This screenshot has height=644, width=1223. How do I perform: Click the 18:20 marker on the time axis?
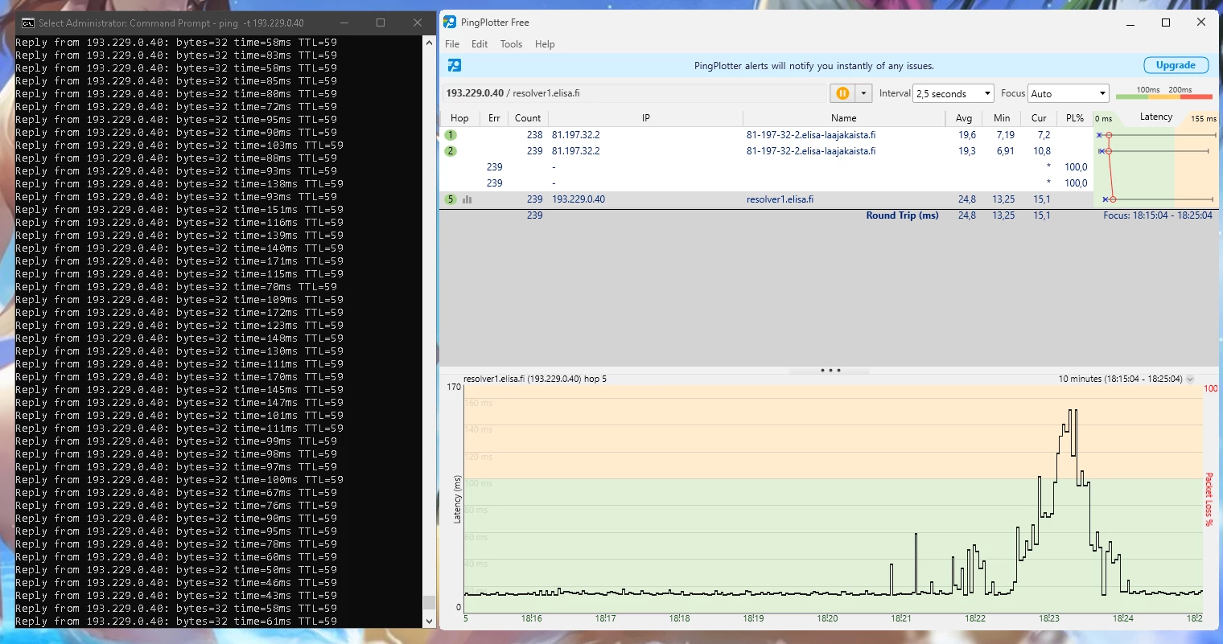click(827, 618)
